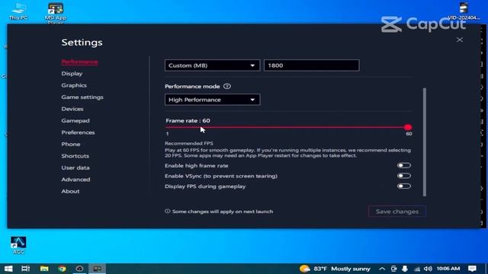Click the Frame rate : 60 label

[x=188, y=120]
